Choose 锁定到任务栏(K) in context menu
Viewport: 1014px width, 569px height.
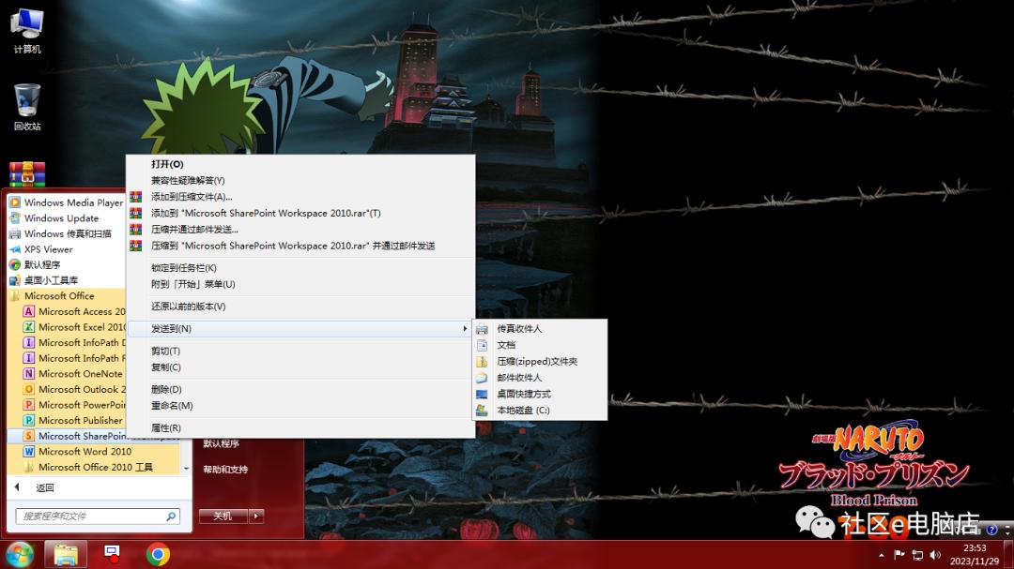pyautogui.click(x=183, y=268)
